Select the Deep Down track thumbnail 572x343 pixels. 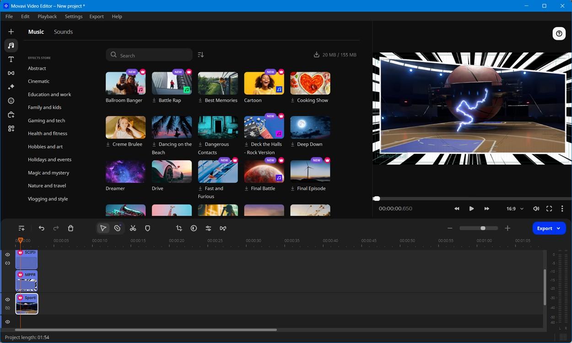coord(310,127)
